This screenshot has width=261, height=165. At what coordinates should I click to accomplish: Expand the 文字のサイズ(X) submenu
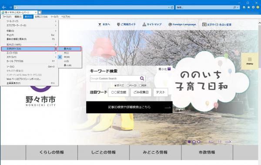pyautogui.click(x=28, y=49)
